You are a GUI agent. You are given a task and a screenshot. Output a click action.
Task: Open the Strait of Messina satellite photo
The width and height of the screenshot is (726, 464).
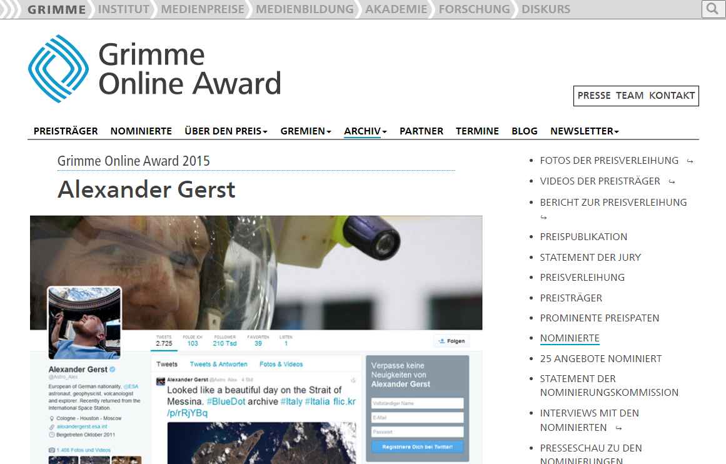pyautogui.click(x=261, y=443)
